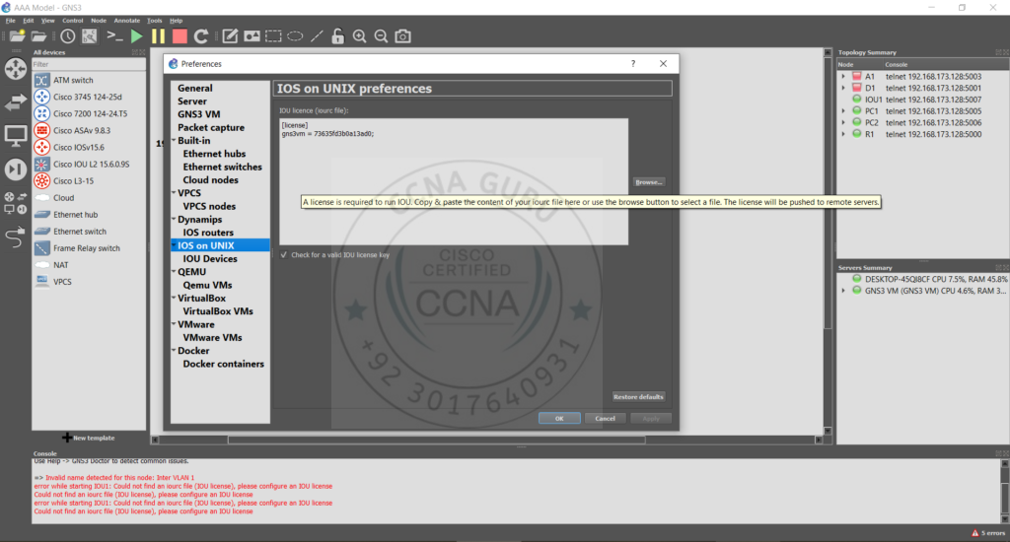Browse all devices sidebar icon
The height and width of the screenshot is (542, 1010).
16,203
